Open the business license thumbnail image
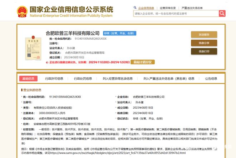Screen dimensions: 236x158 33,48
